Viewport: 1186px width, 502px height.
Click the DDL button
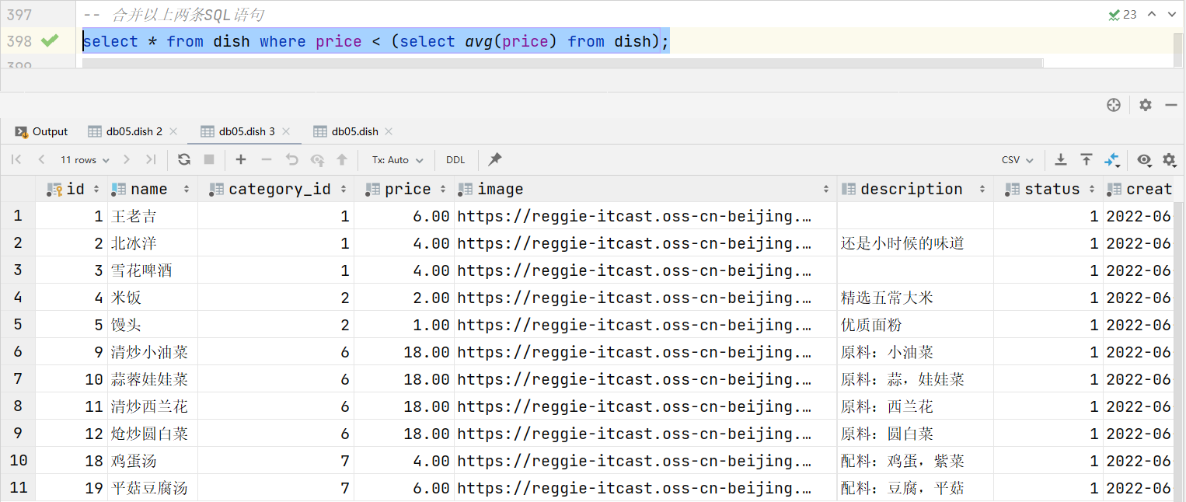tap(455, 159)
